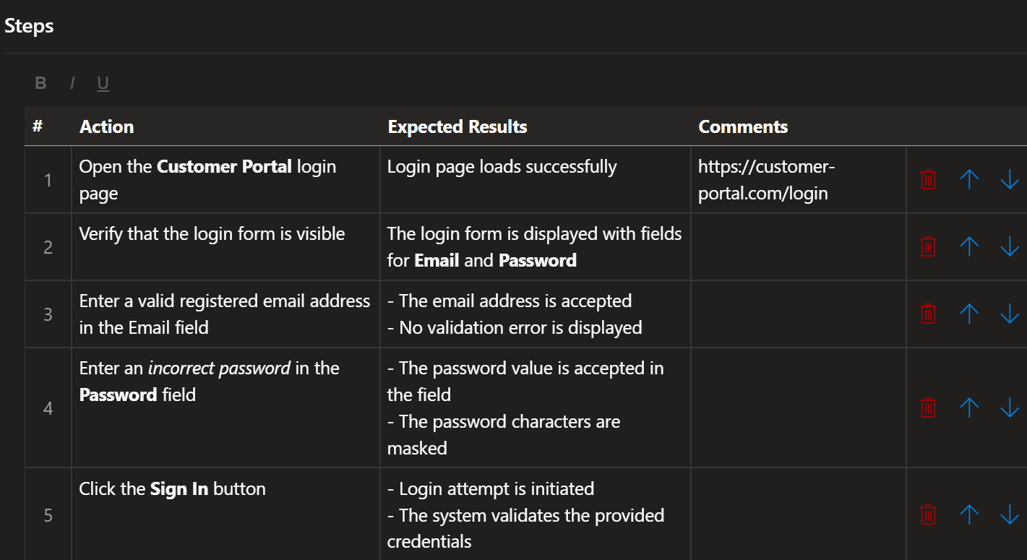Delete step 2 using trash icon
This screenshot has height=560, width=1027.
[928, 246]
